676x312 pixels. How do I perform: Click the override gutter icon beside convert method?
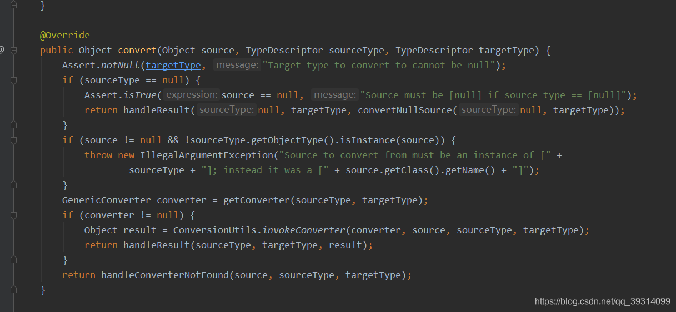2,50
